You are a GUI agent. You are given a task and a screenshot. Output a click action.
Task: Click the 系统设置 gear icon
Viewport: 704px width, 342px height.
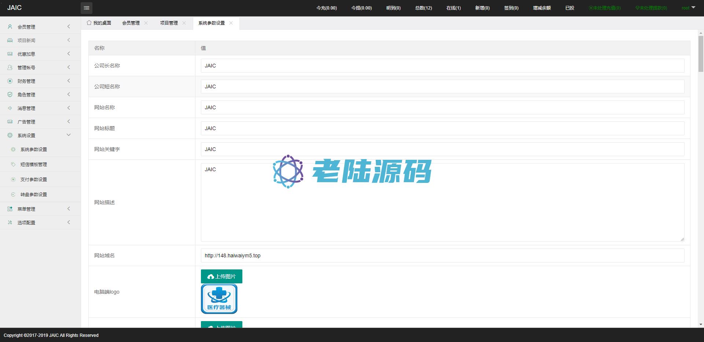coord(10,135)
